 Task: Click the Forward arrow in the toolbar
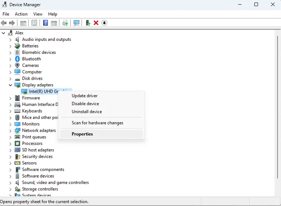tap(12, 23)
